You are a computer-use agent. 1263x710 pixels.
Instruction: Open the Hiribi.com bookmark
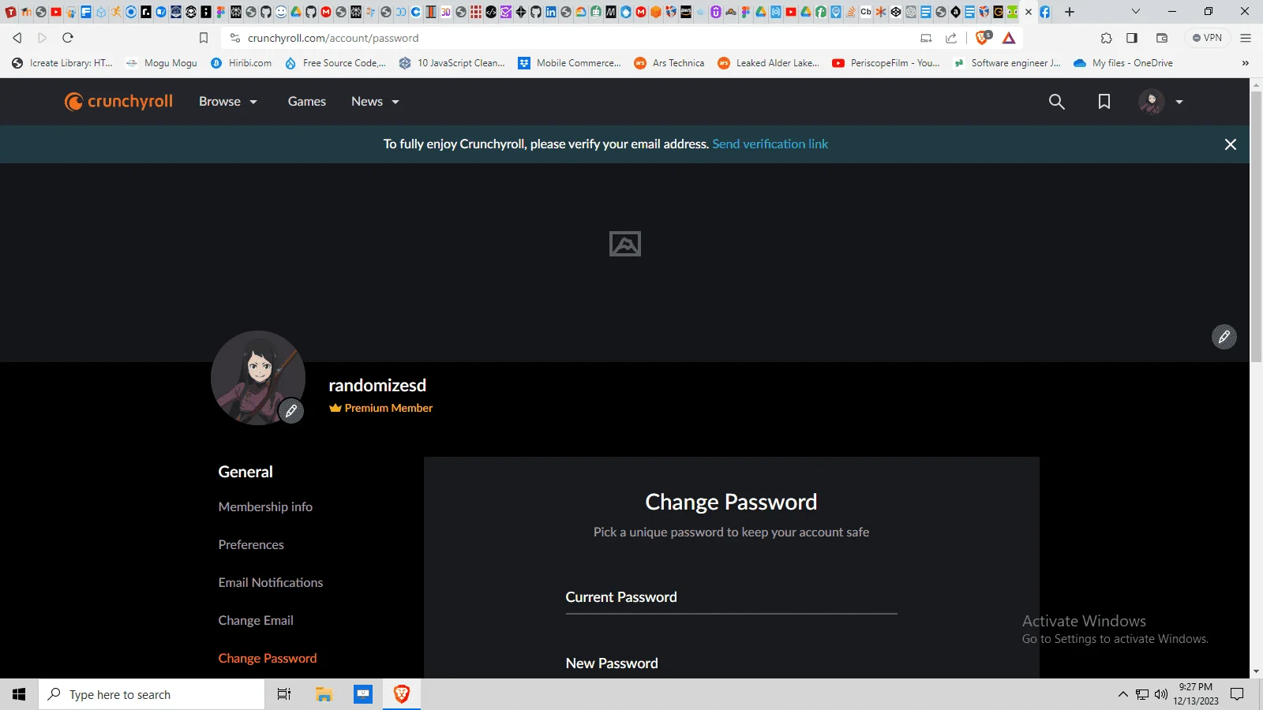click(x=242, y=63)
